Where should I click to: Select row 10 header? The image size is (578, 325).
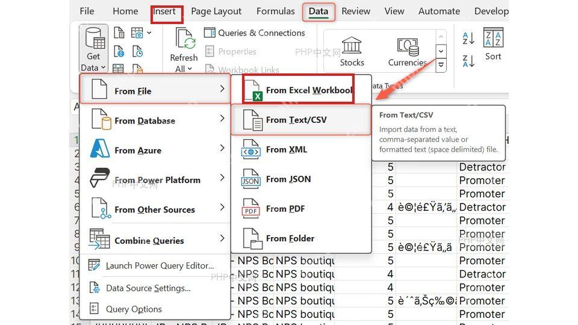click(x=75, y=261)
